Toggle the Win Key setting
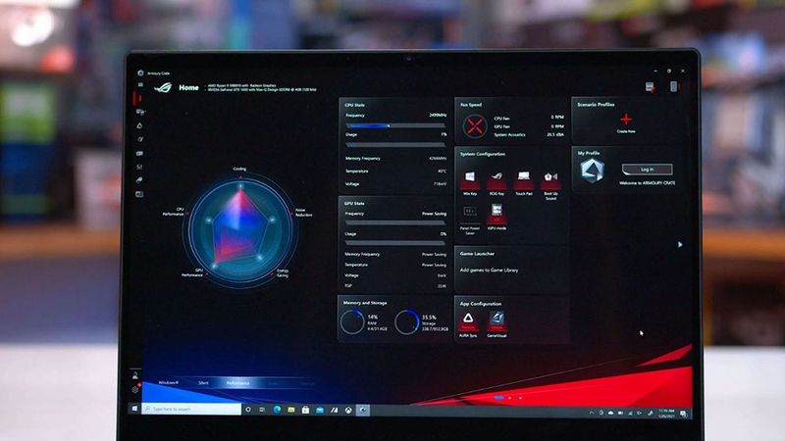The image size is (785, 441). [x=470, y=181]
